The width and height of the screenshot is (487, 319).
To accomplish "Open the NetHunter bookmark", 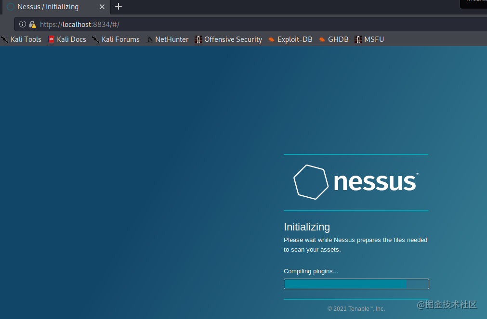I will [168, 39].
